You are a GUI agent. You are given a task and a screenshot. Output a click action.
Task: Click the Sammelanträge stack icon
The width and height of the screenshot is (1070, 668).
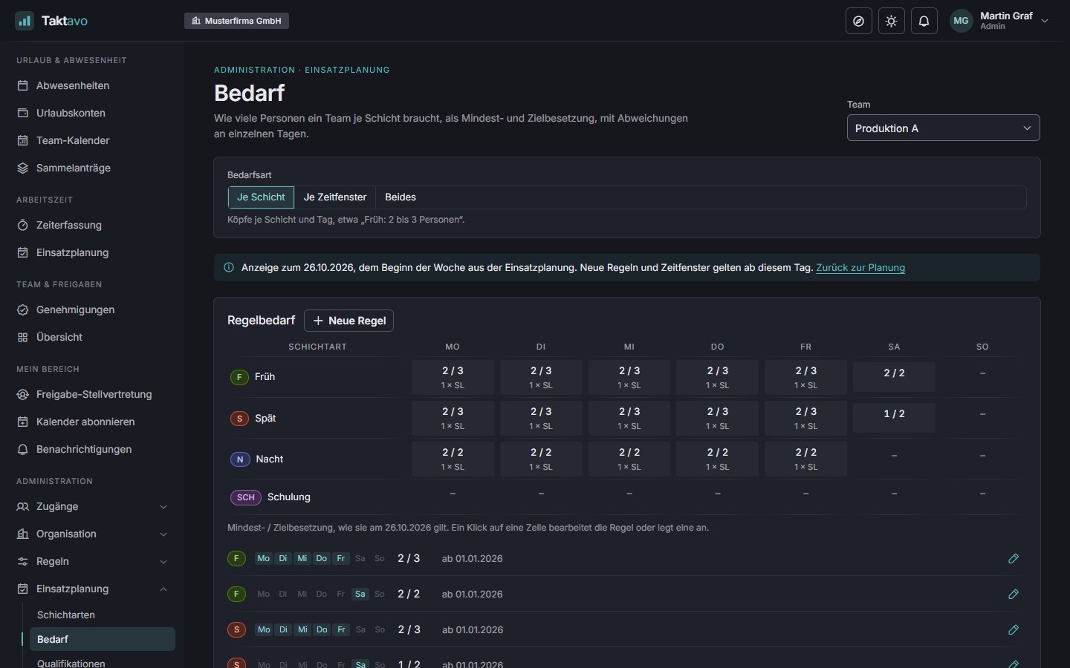[23, 168]
